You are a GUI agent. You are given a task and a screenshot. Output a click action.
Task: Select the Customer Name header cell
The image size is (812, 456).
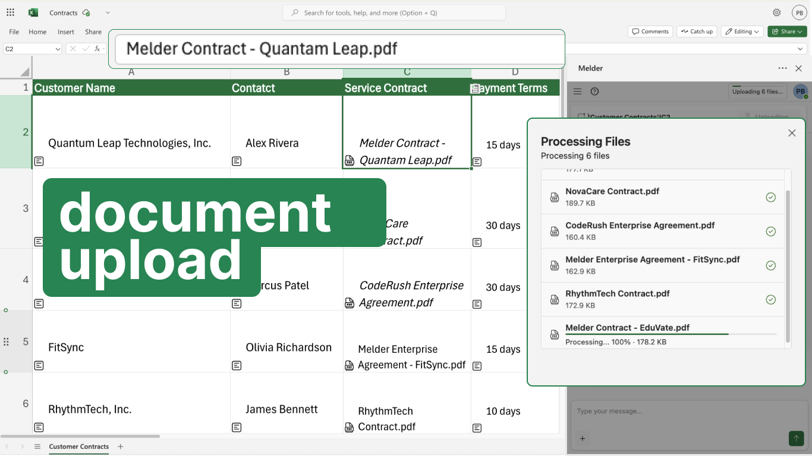pyautogui.click(x=131, y=88)
